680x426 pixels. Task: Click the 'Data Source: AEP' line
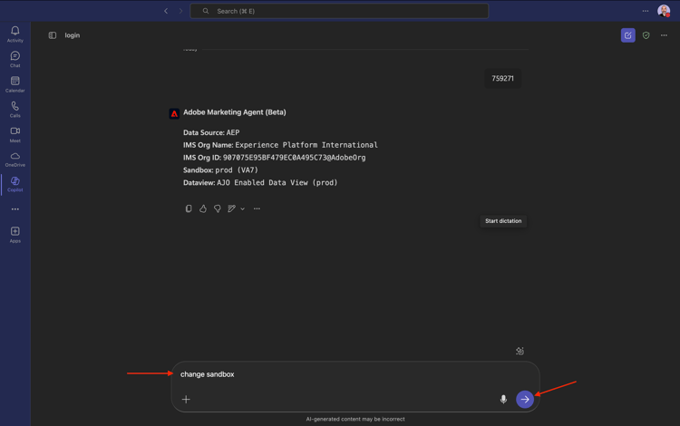[211, 132]
